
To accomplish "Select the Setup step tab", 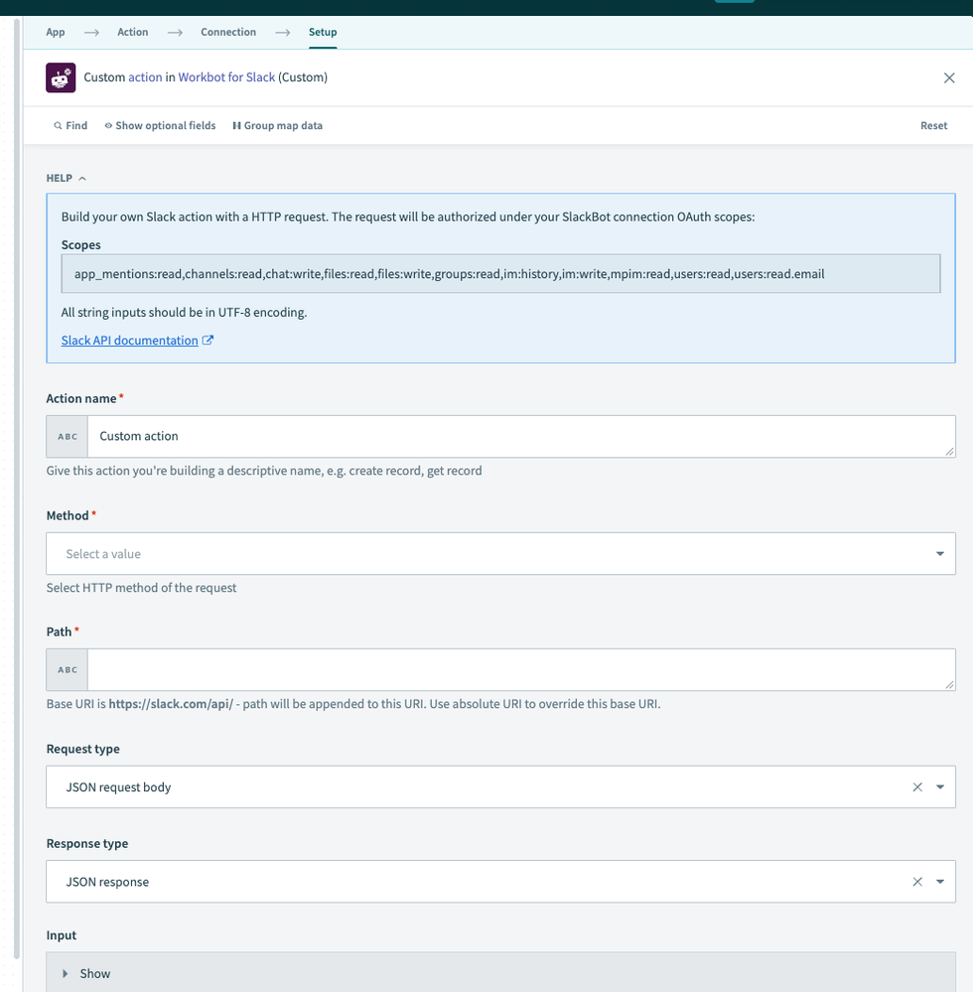I will 323,32.
